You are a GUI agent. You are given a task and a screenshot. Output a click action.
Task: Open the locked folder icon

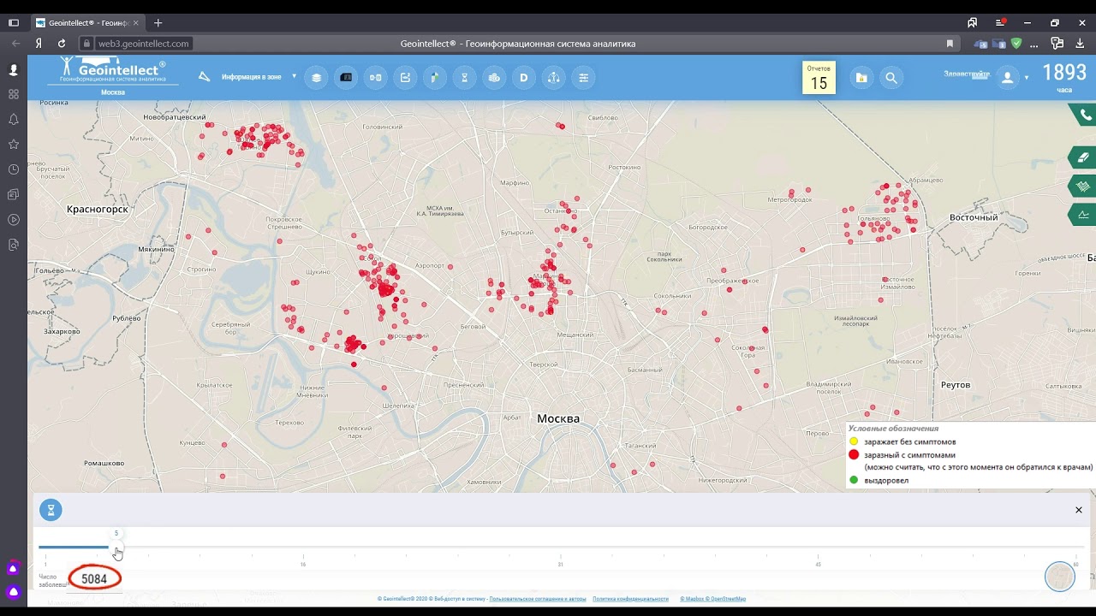click(x=861, y=78)
